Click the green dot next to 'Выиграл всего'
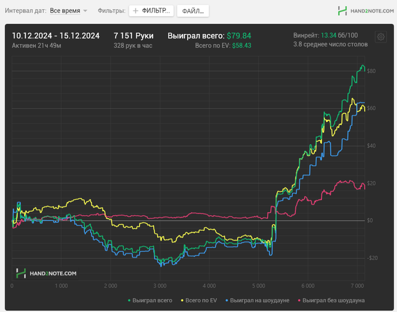This screenshot has height=312, width=397. [129, 301]
